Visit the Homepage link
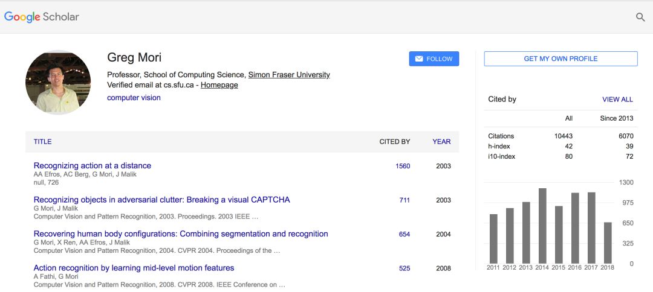 coord(219,85)
